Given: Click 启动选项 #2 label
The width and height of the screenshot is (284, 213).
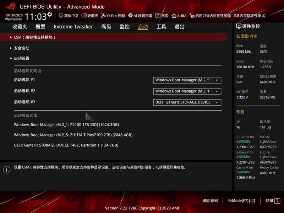Looking at the screenshot, I should tap(24, 91).
